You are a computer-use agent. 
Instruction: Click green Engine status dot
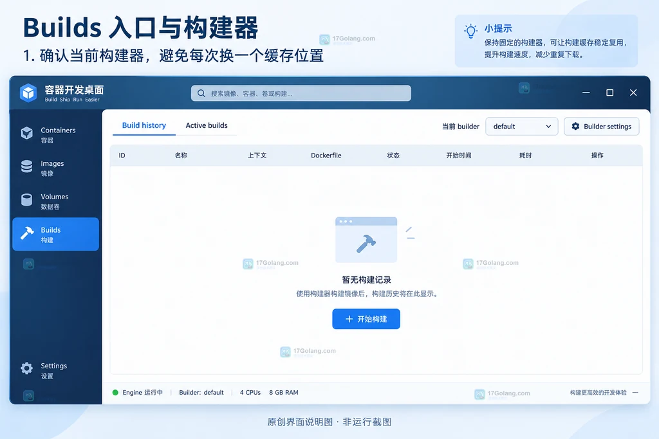115,393
